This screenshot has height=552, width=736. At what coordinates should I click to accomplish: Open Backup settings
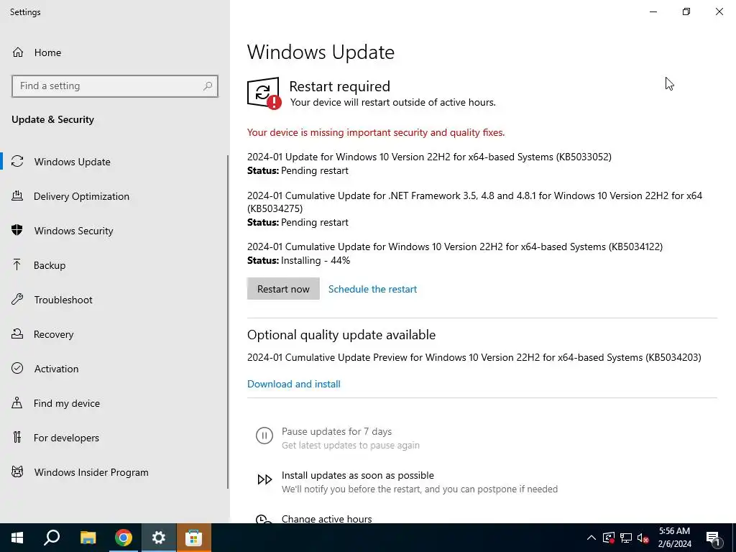[114, 265]
